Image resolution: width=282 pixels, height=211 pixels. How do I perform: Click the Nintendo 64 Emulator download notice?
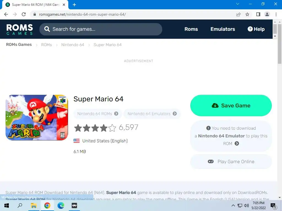pyautogui.click(x=231, y=136)
